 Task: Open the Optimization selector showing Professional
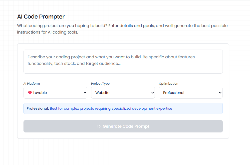[191, 93]
